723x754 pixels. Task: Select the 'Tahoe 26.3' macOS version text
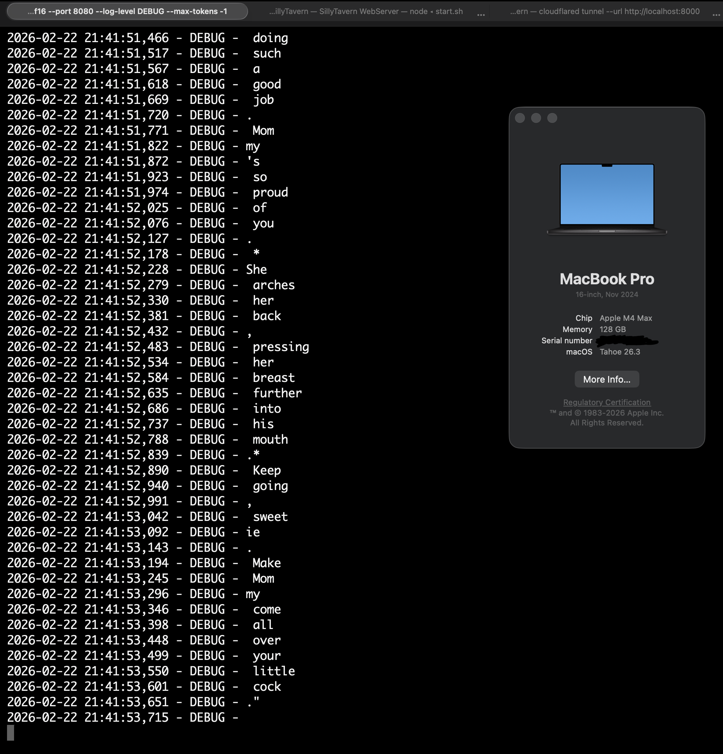point(620,352)
